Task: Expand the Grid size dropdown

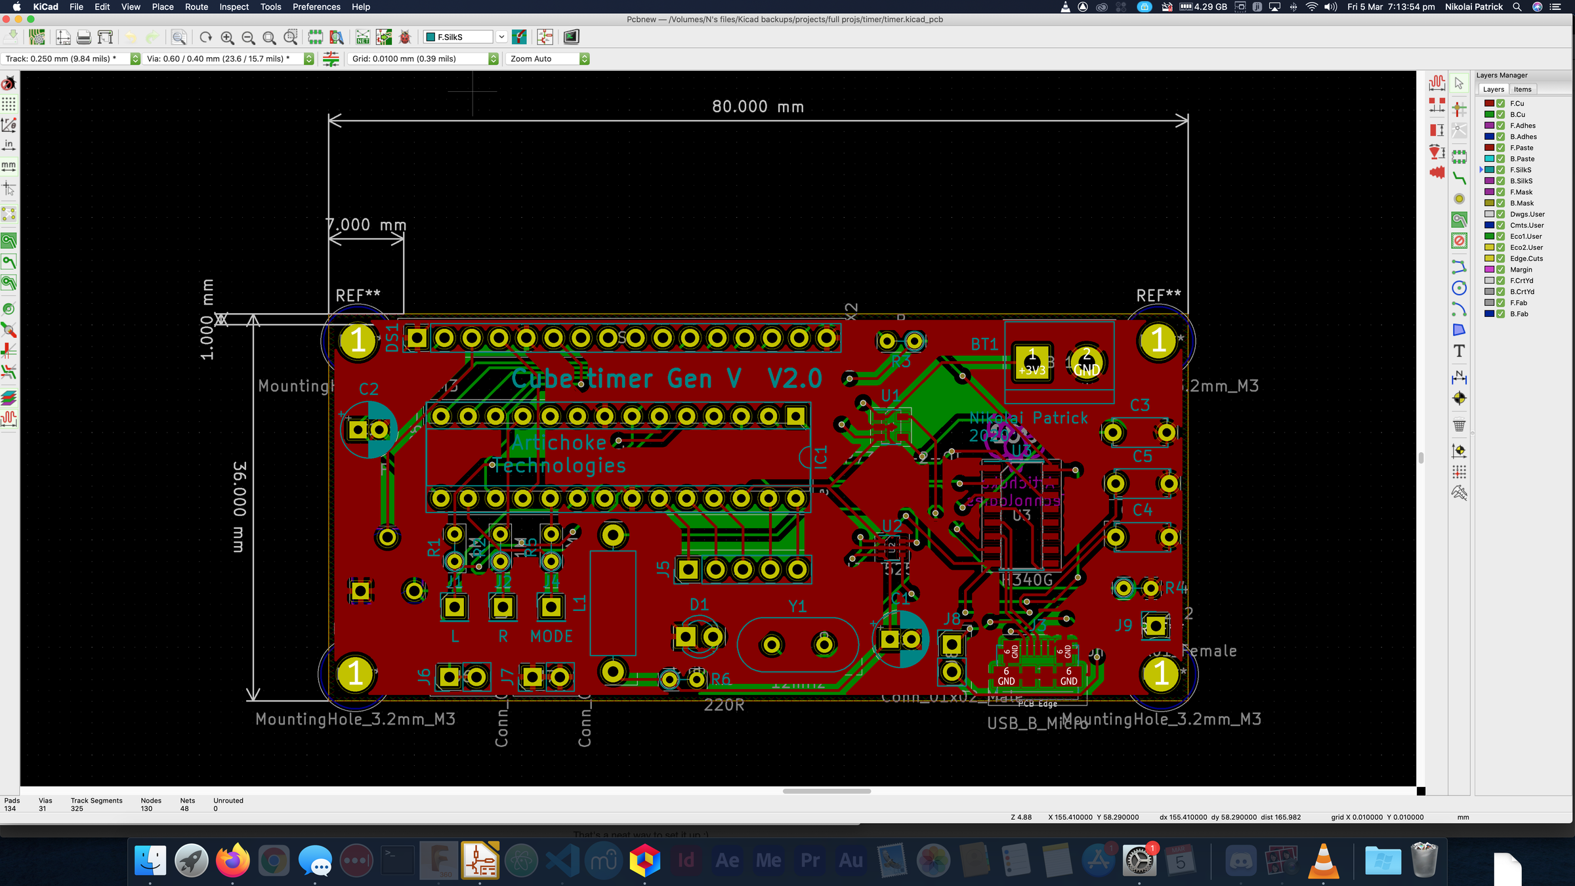Action: tap(493, 58)
